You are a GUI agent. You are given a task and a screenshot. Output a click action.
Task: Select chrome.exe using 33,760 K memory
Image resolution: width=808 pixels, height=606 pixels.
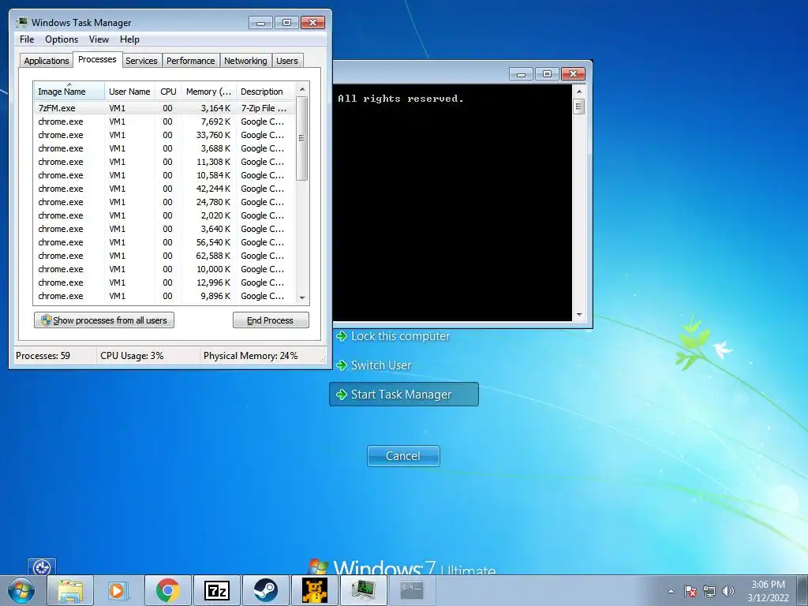pos(164,135)
